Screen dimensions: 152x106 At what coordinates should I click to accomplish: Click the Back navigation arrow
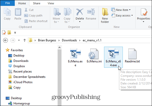[5, 40]
